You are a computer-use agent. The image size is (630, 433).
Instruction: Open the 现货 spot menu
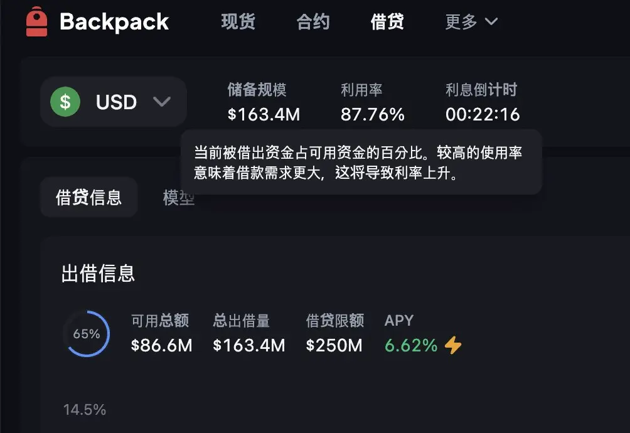238,21
